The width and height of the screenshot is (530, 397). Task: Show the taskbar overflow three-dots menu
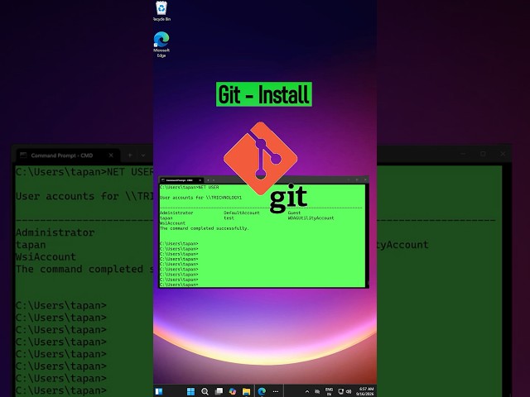click(276, 391)
